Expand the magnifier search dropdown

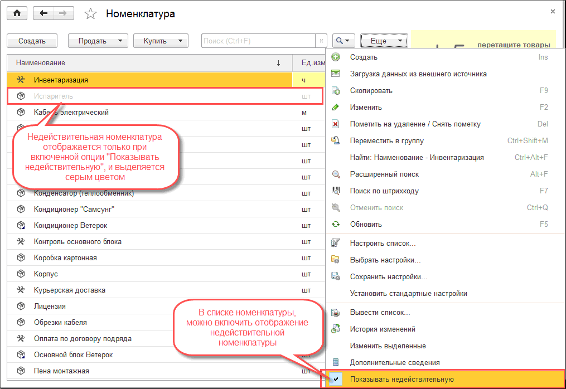[x=344, y=41]
